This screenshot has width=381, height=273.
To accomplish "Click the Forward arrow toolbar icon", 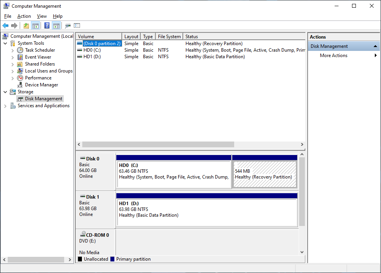I will (14, 25).
